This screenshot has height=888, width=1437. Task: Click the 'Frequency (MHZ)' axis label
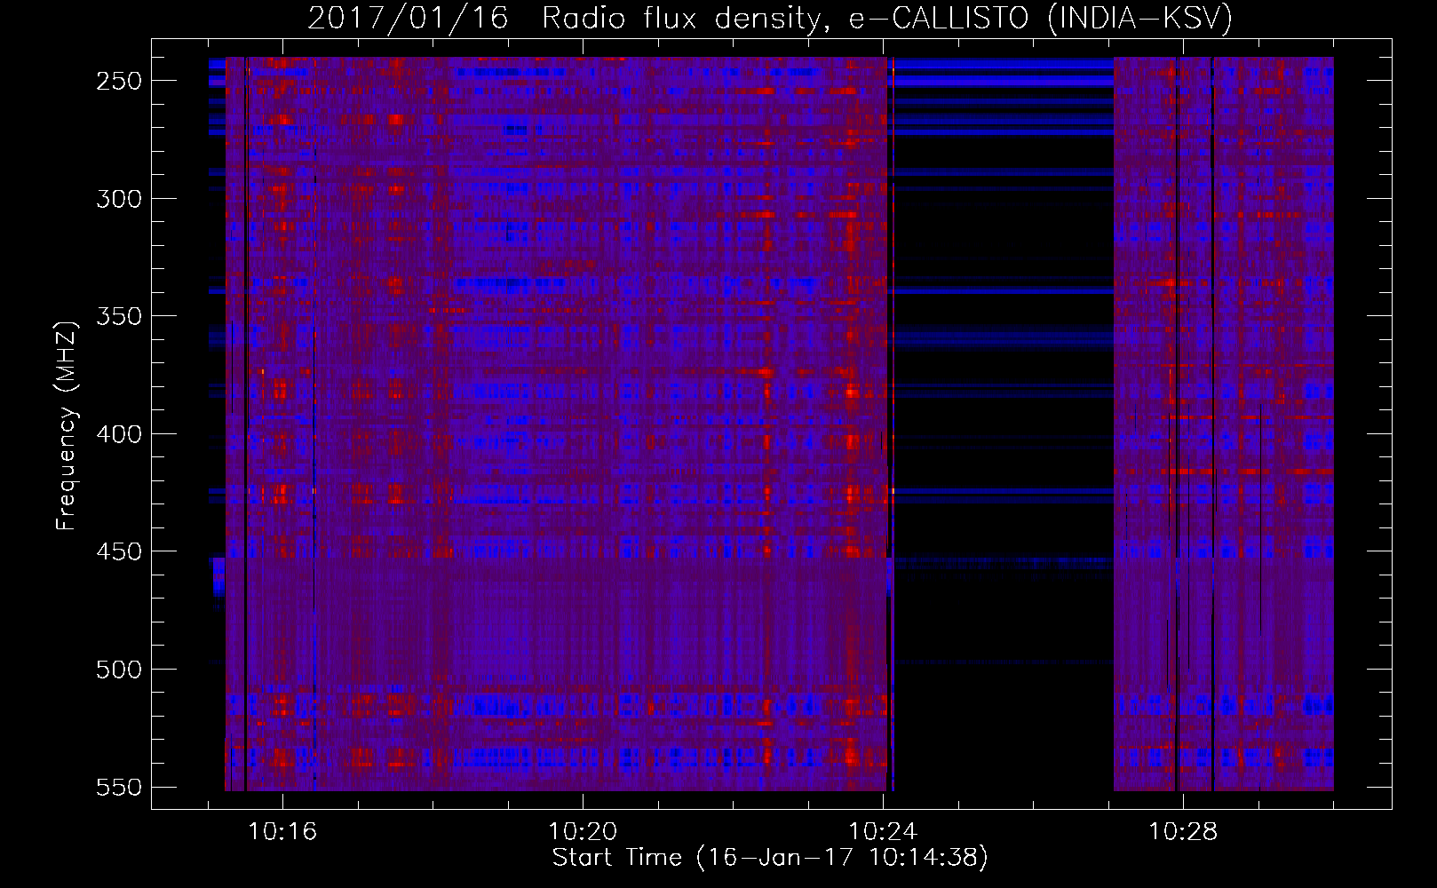click(x=67, y=425)
